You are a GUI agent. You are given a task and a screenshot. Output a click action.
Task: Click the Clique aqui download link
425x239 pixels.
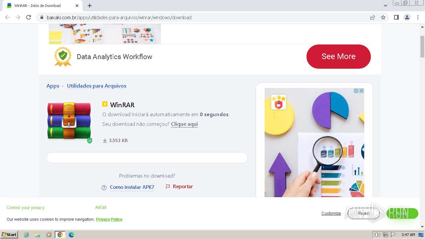point(184,124)
